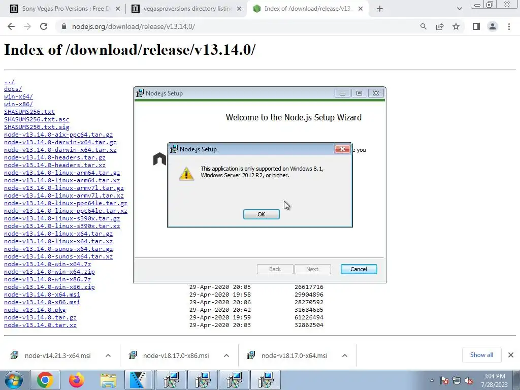This screenshot has height=390, width=520.
Task: Click the installer icon in Node.js Setup Wizard title bar
Action: [x=140, y=93]
